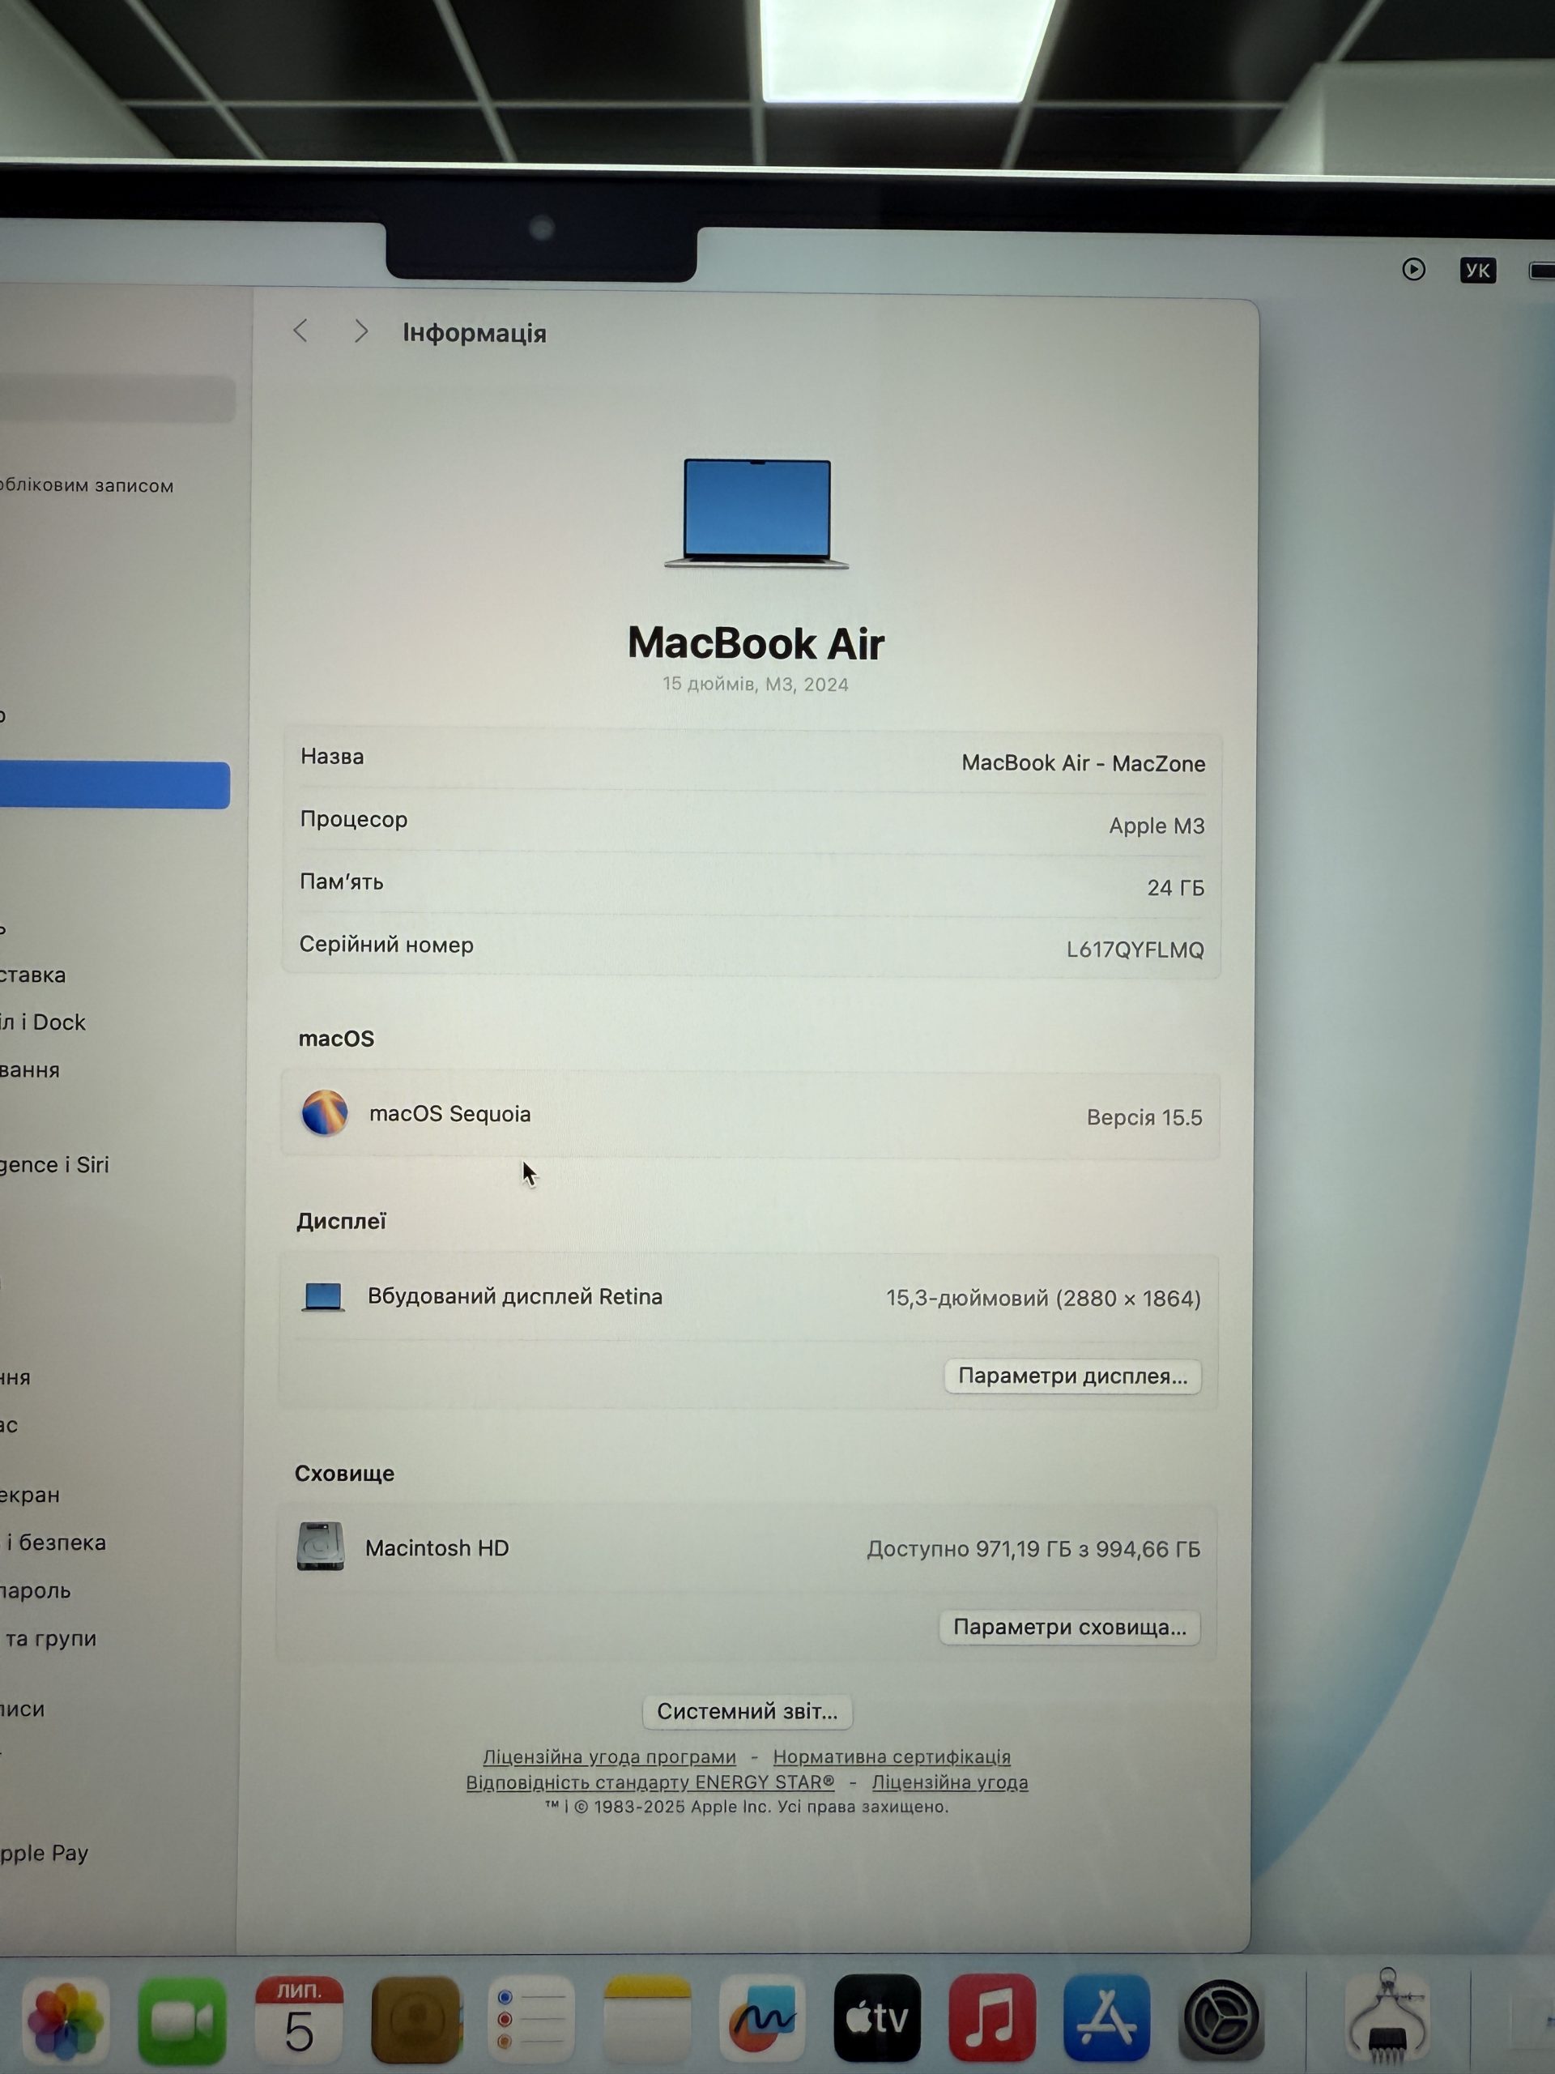Click Вбудований дисплей Retina label
Screen dimensions: 1555x2074
point(514,1297)
